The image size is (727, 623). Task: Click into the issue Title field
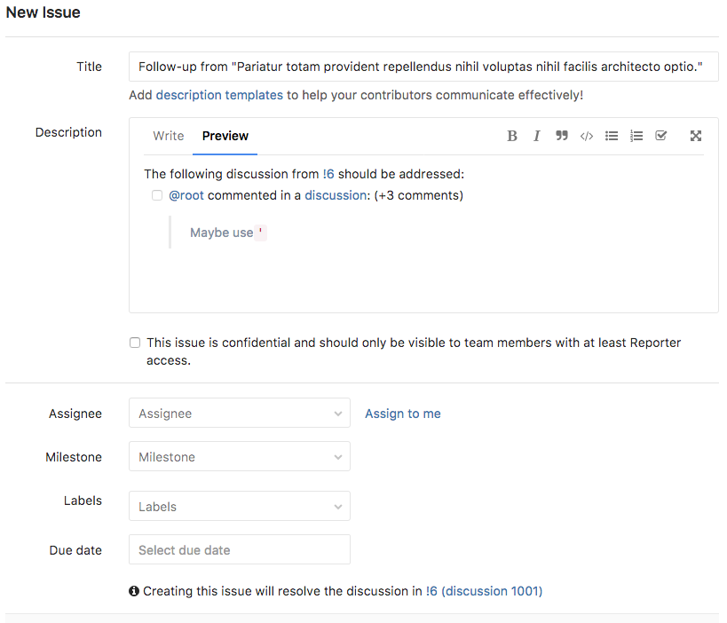[423, 67]
